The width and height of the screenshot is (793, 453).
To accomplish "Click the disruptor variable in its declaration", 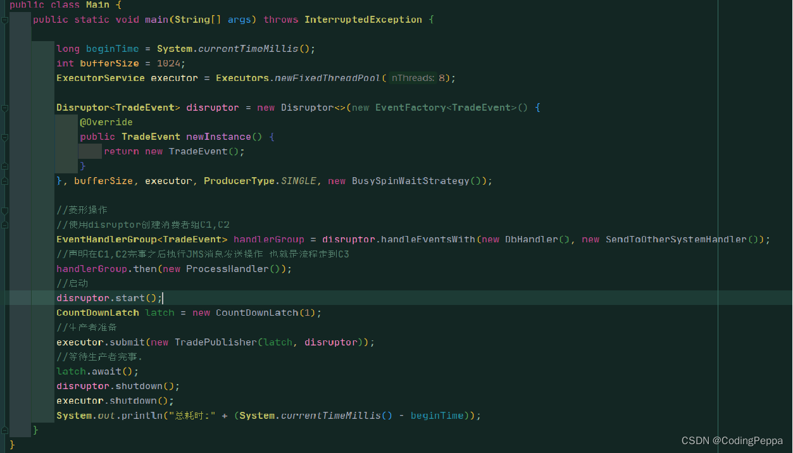I will (213, 108).
